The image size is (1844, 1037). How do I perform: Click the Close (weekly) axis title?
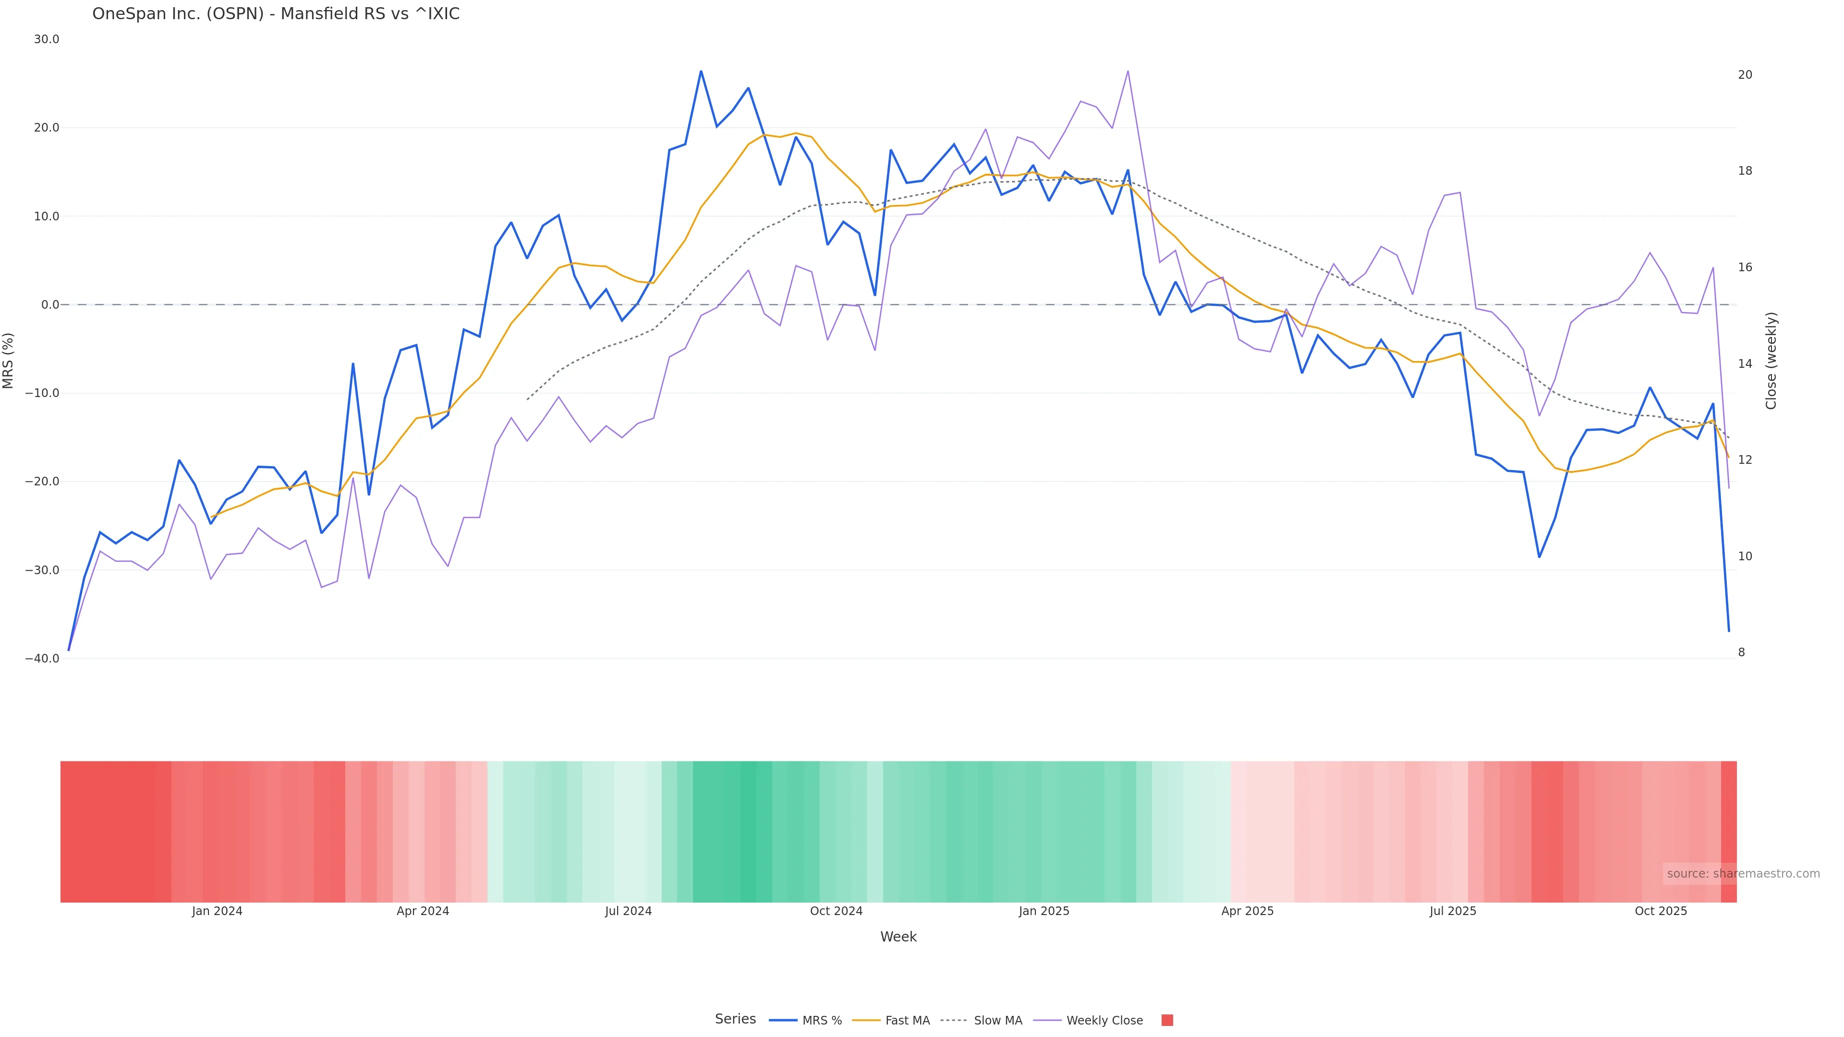[x=1771, y=360]
